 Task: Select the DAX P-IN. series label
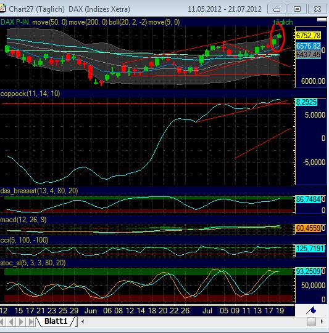(15, 22)
